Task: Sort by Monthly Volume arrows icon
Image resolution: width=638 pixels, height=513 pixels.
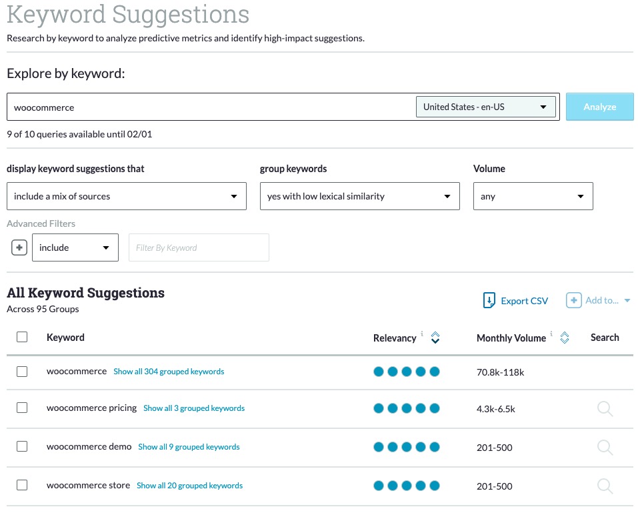Action: pos(565,338)
